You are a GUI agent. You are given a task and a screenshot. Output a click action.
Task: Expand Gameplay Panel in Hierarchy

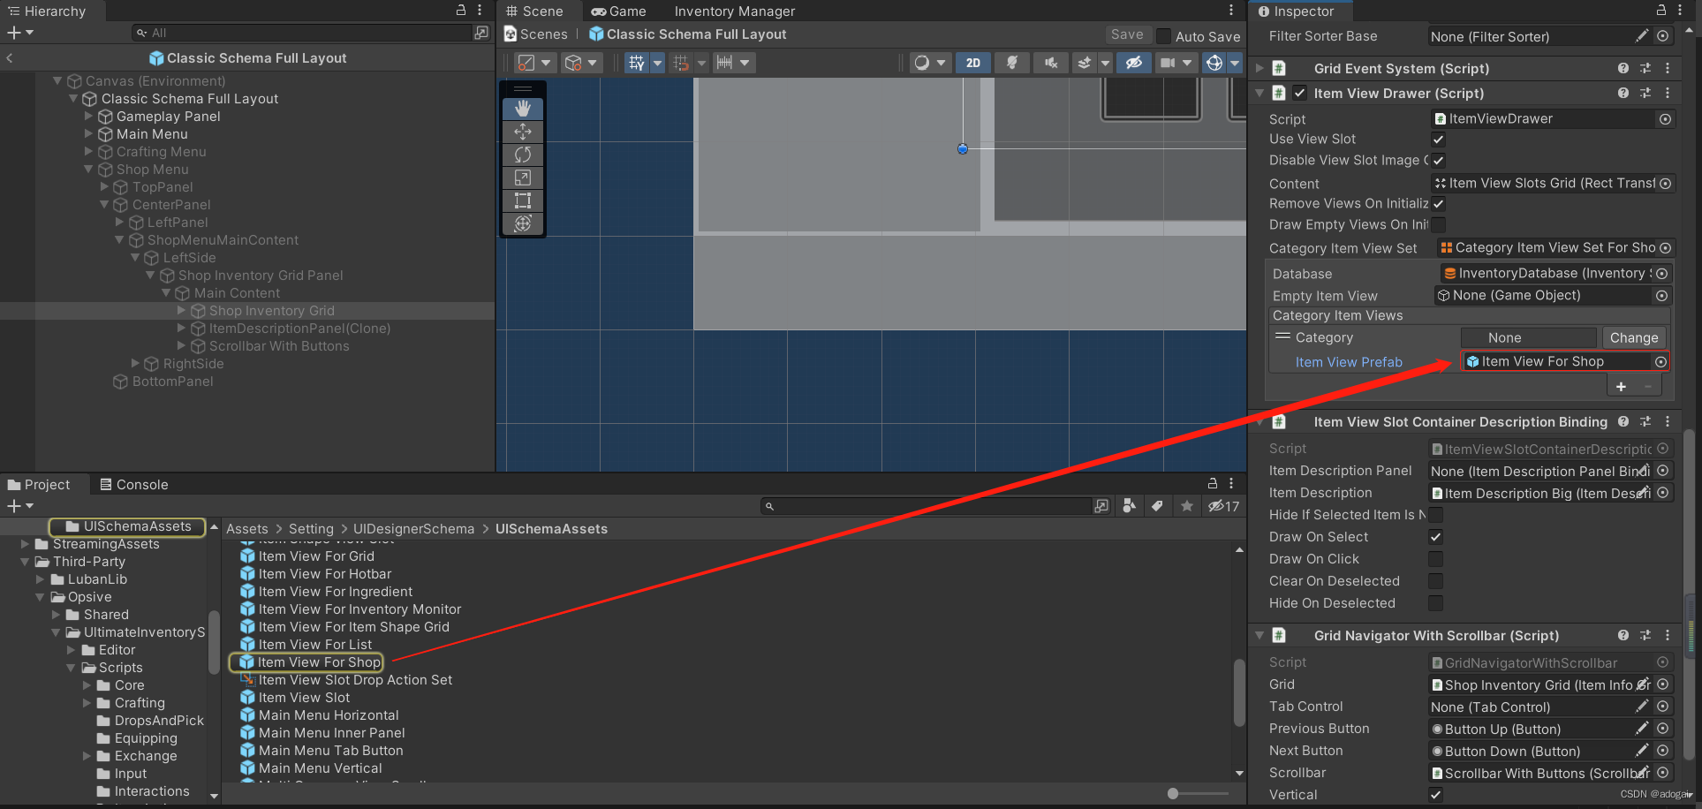click(x=88, y=116)
